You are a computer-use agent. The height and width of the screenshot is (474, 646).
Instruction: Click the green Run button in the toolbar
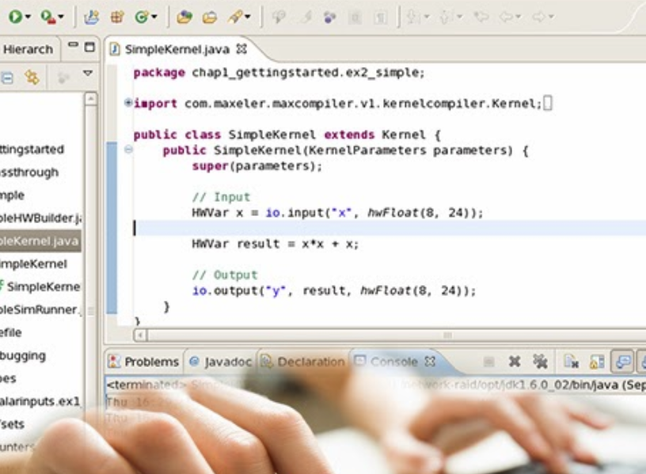coord(15,16)
